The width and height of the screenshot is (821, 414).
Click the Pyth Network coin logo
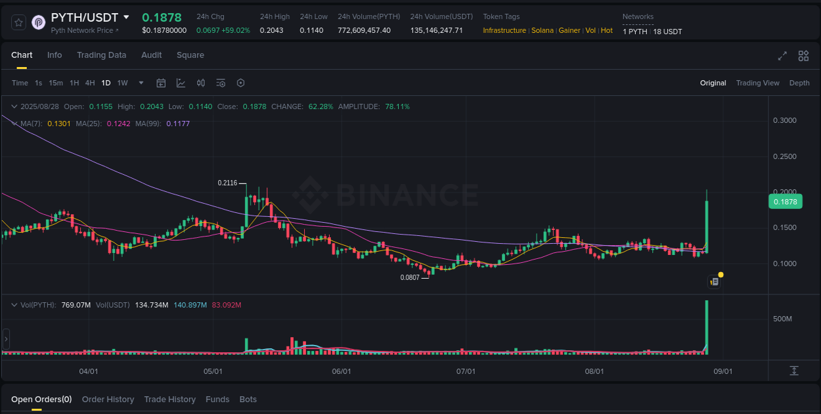pos(38,22)
